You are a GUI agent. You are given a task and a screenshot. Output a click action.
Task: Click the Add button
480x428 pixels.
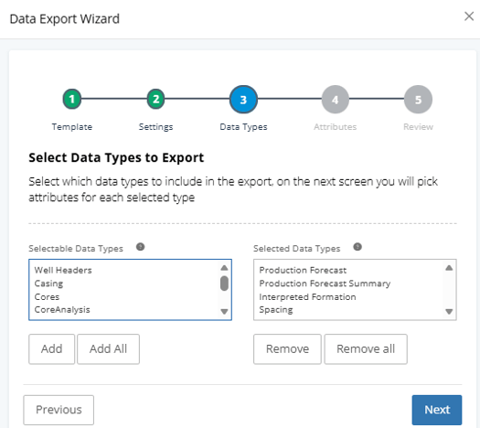(x=52, y=349)
